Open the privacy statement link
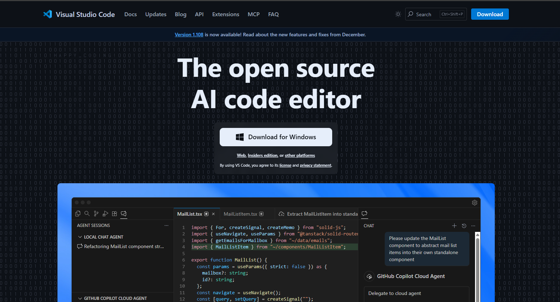Image resolution: width=560 pixels, height=302 pixels. coord(316,165)
